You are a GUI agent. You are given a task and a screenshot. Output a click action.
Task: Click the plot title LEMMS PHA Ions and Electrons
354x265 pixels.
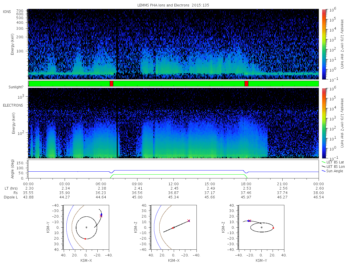pos(173,5)
